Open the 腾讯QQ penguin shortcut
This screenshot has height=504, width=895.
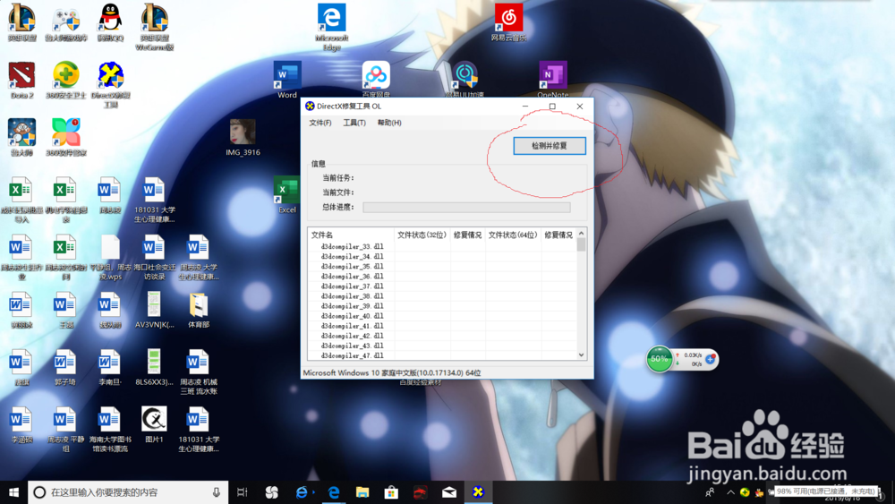coord(110,23)
